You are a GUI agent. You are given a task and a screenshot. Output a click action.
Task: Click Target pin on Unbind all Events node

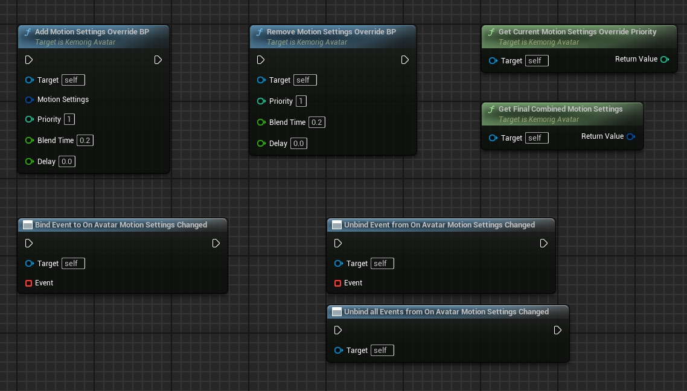338,351
